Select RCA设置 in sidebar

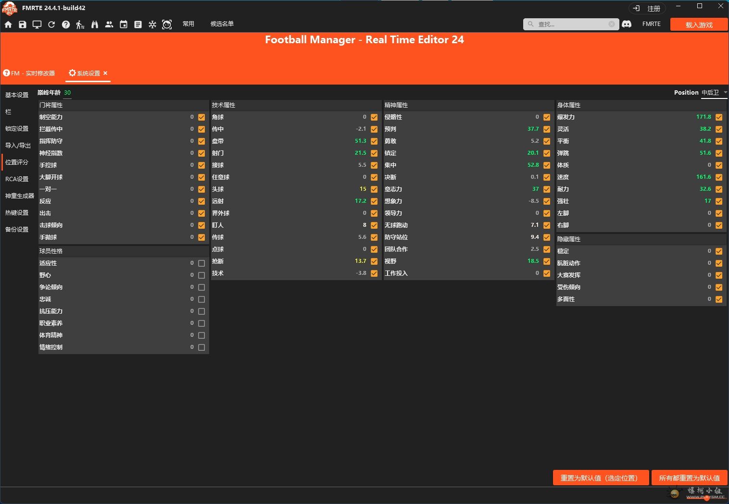[x=17, y=179]
